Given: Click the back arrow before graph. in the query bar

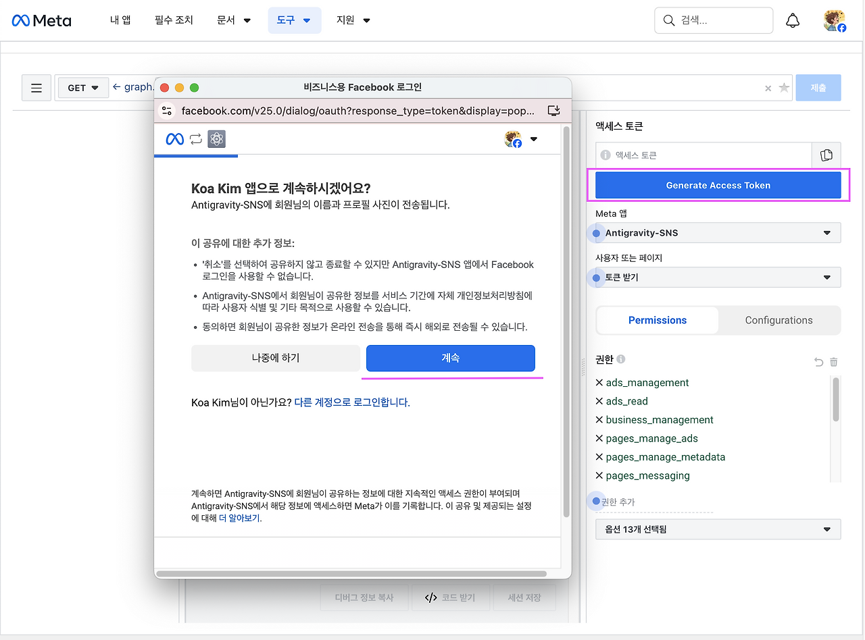Looking at the screenshot, I should pyautogui.click(x=116, y=87).
